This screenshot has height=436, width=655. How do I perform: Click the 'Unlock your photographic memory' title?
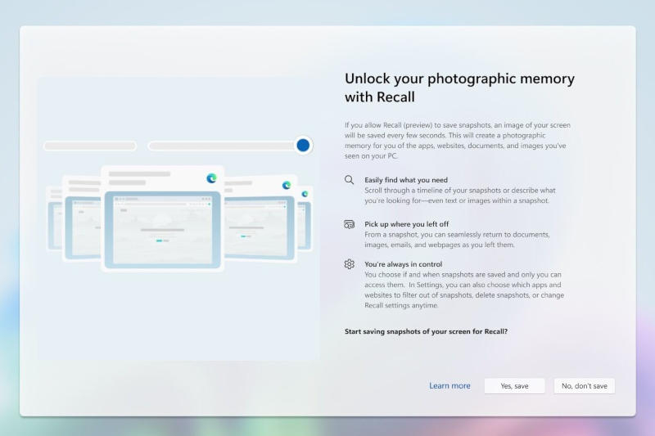[x=459, y=88]
